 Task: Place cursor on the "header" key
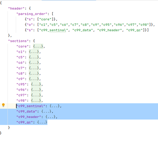pos(16,9)
